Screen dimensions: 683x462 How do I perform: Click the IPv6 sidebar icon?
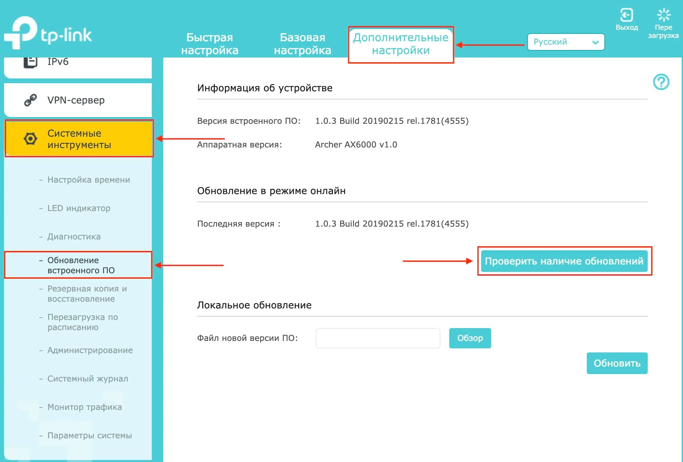[x=30, y=62]
